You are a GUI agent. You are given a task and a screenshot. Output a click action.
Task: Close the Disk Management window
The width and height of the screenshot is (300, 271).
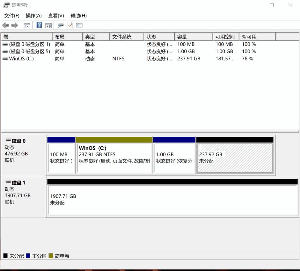coord(290,5)
